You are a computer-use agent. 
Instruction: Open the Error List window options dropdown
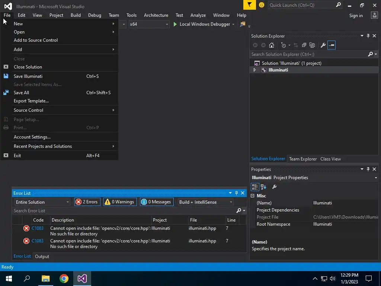pyautogui.click(x=230, y=193)
